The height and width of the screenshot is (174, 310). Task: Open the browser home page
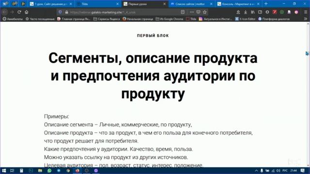tap(27, 12)
